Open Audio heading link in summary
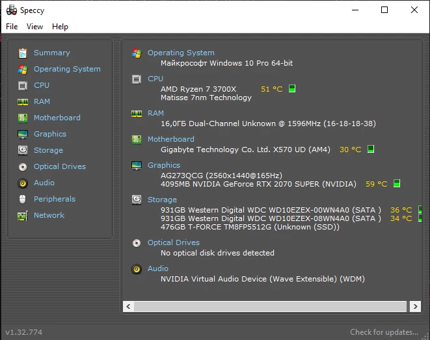Viewport: 430px width, 340px height. click(158, 268)
